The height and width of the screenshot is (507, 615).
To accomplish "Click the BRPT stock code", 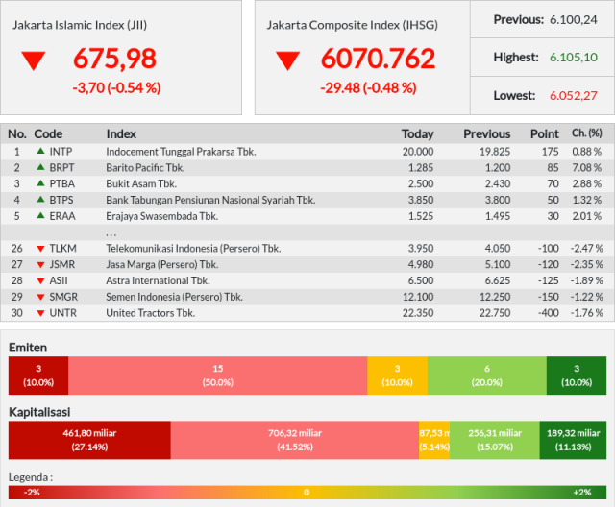I will tap(61, 167).
